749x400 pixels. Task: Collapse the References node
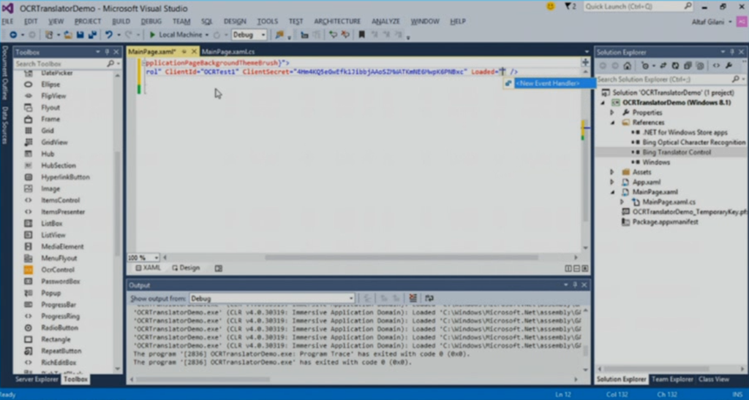(x=613, y=123)
